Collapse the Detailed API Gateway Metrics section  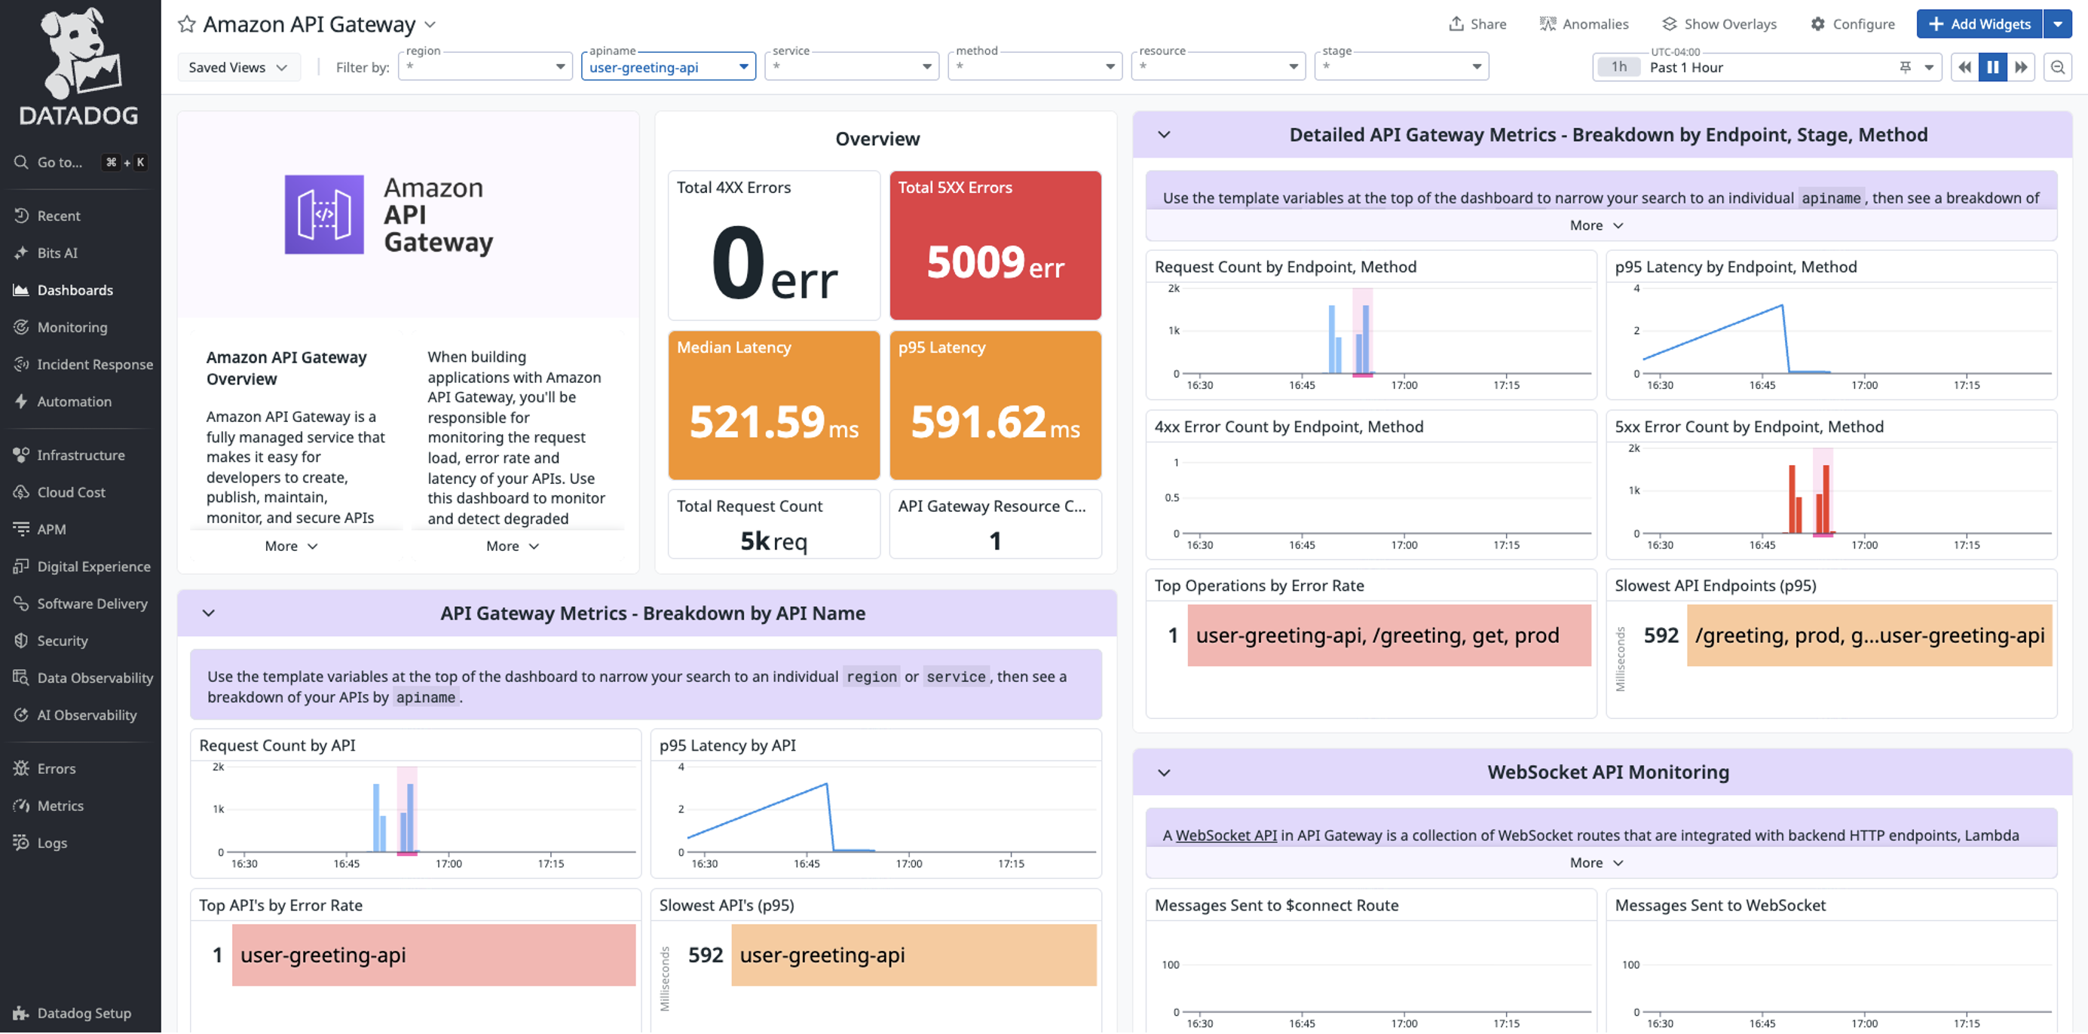(x=1164, y=134)
